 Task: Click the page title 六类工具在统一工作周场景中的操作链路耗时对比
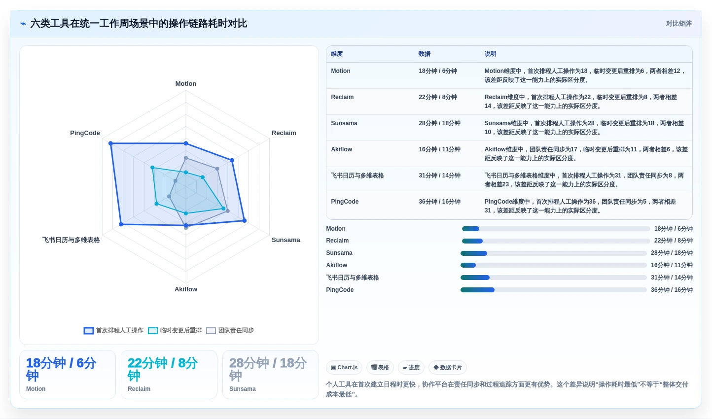[x=139, y=24]
